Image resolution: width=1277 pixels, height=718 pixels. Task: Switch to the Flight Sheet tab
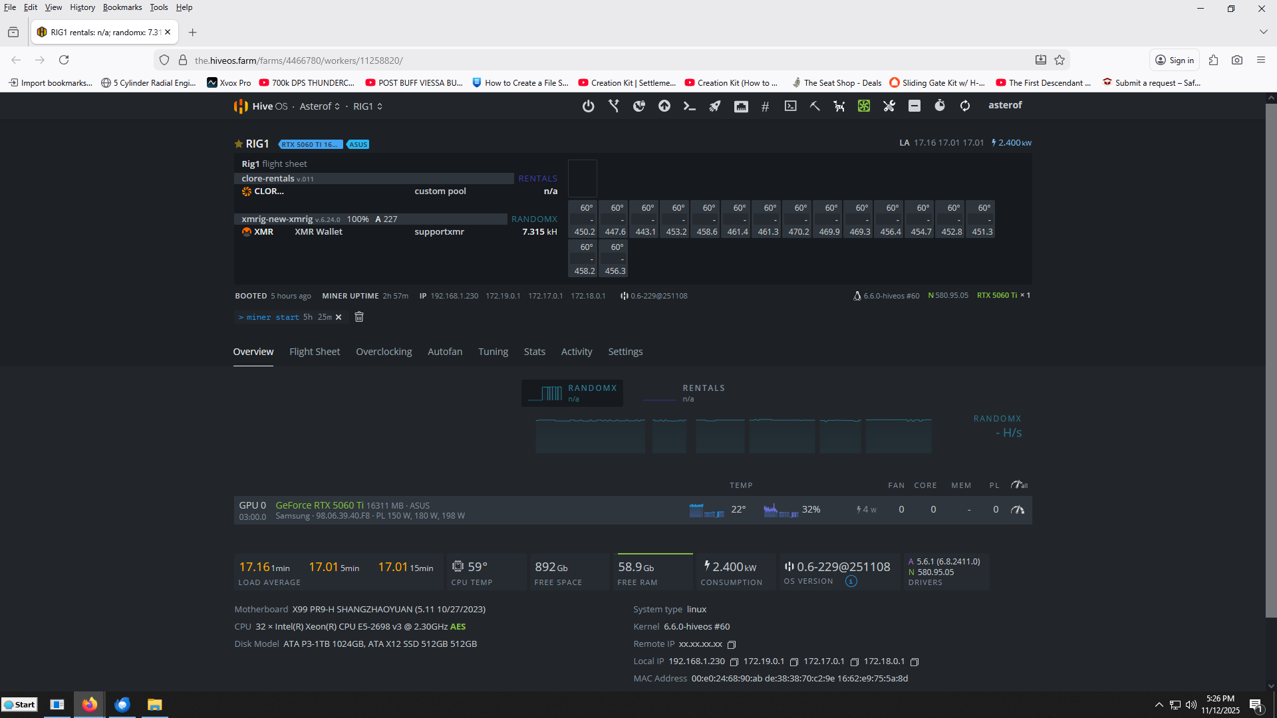point(314,352)
